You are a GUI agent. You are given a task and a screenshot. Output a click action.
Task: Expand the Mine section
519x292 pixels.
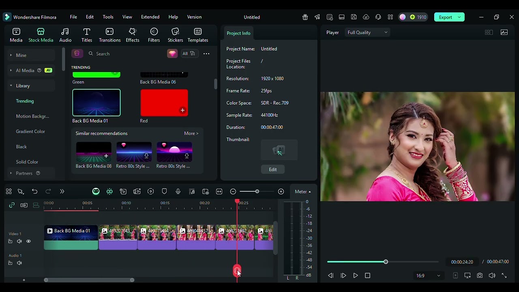pyautogui.click(x=11, y=55)
